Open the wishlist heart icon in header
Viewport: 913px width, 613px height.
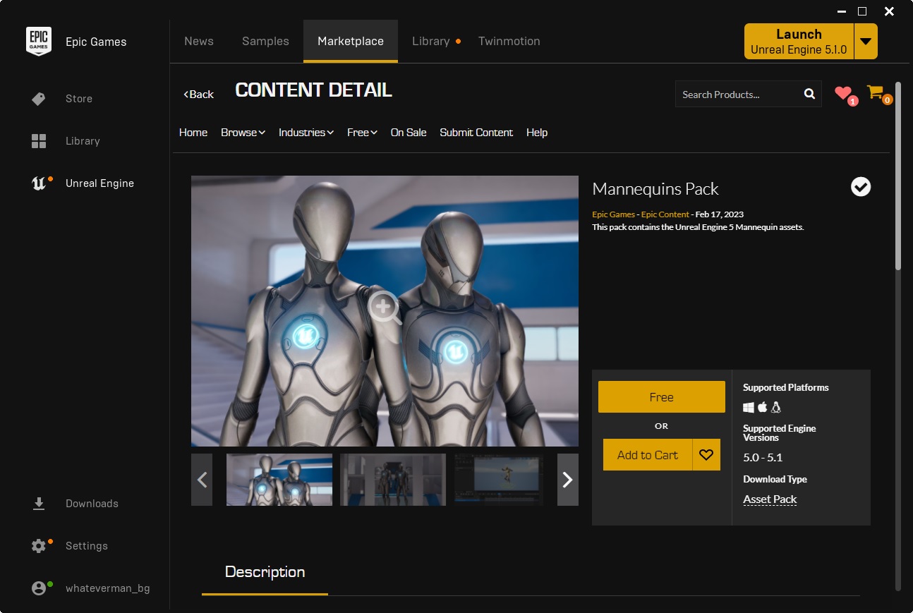pos(843,93)
